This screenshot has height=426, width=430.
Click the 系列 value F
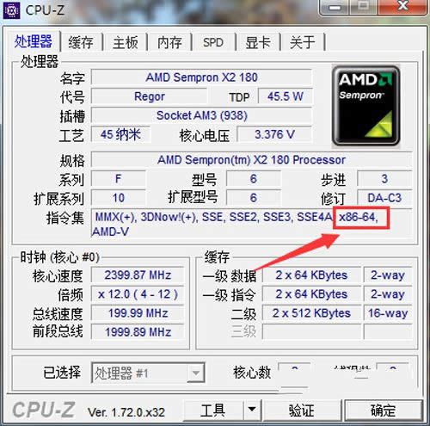coord(119,179)
